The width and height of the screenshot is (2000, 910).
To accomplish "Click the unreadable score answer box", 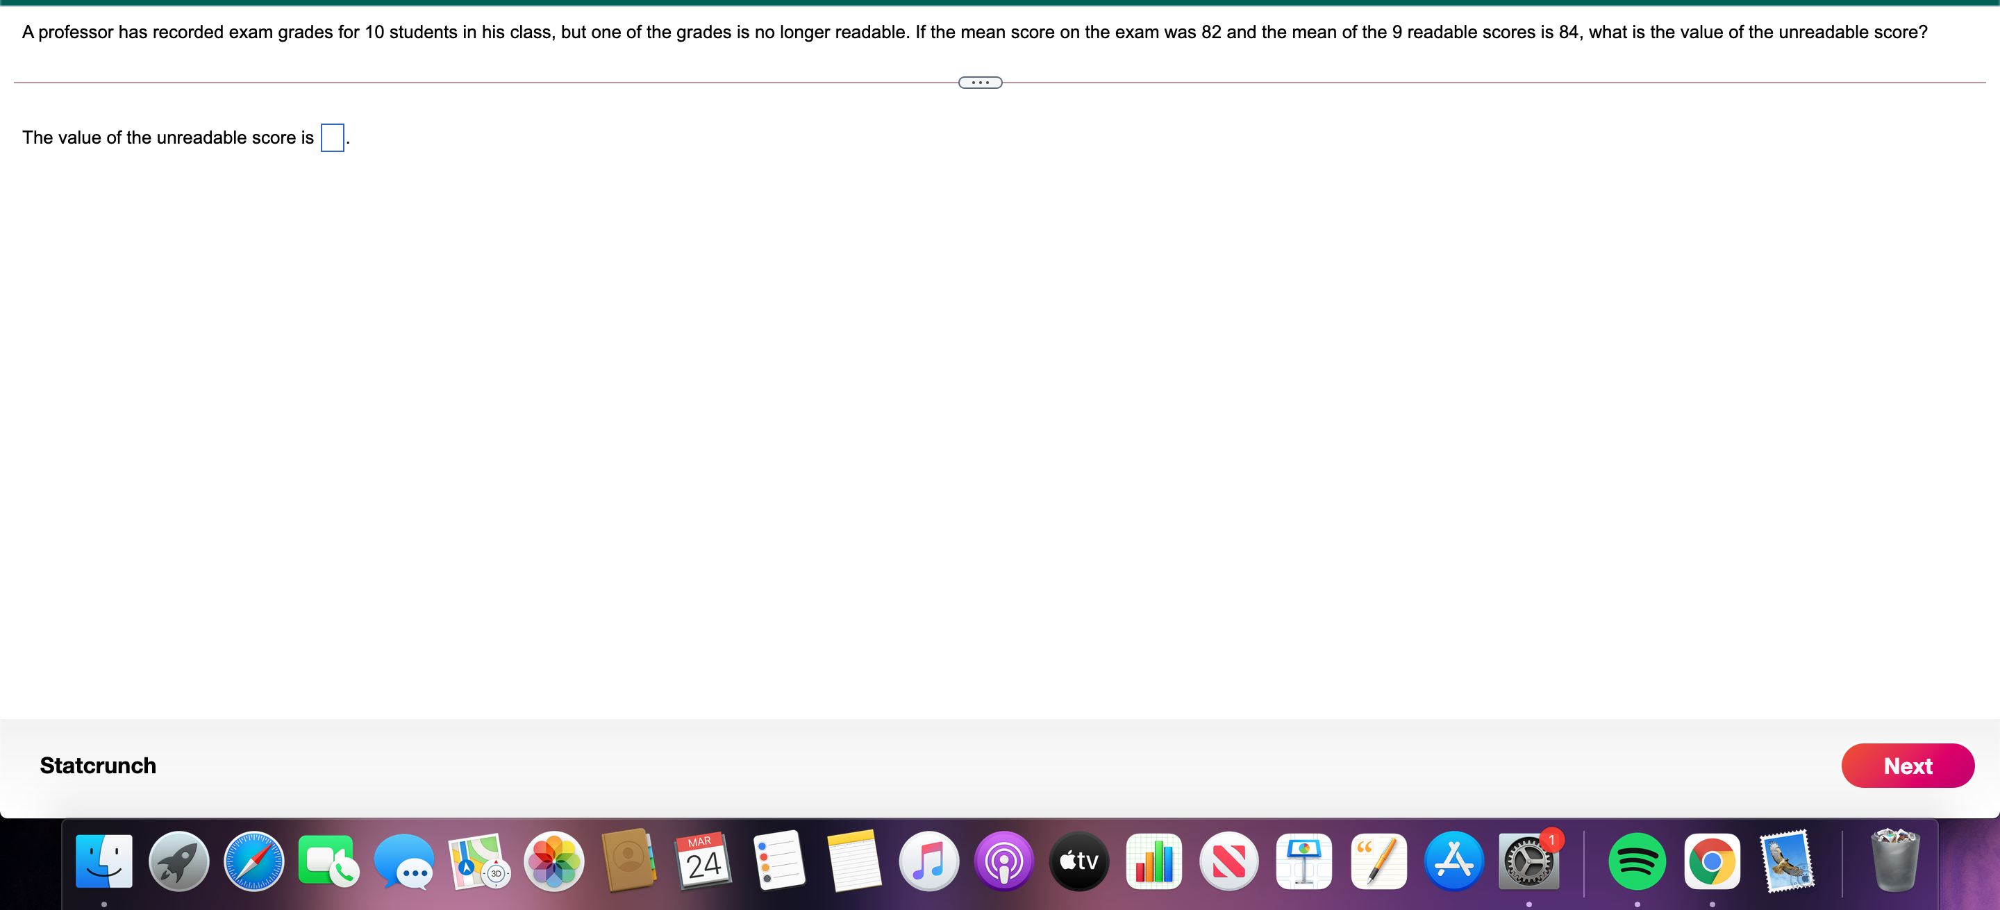I will click(333, 138).
